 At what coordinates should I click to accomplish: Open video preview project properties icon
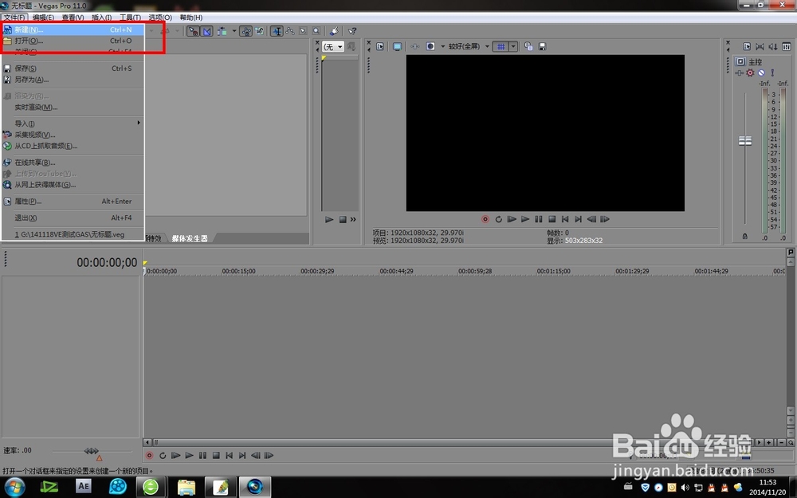pos(380,47)
